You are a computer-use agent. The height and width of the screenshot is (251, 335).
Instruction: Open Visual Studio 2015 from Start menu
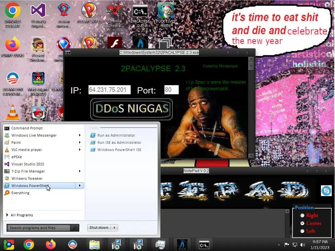[44, 164]
